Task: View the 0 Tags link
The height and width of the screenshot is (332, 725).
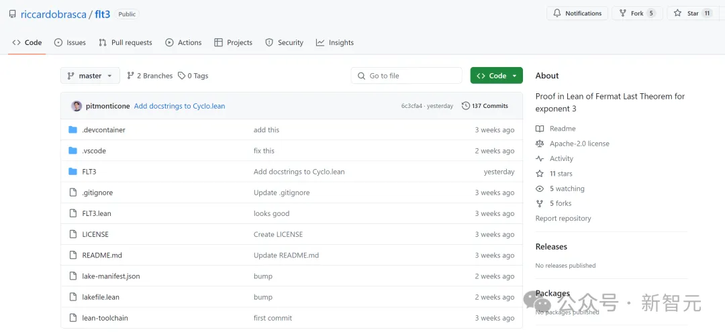Action: [193, 76]
